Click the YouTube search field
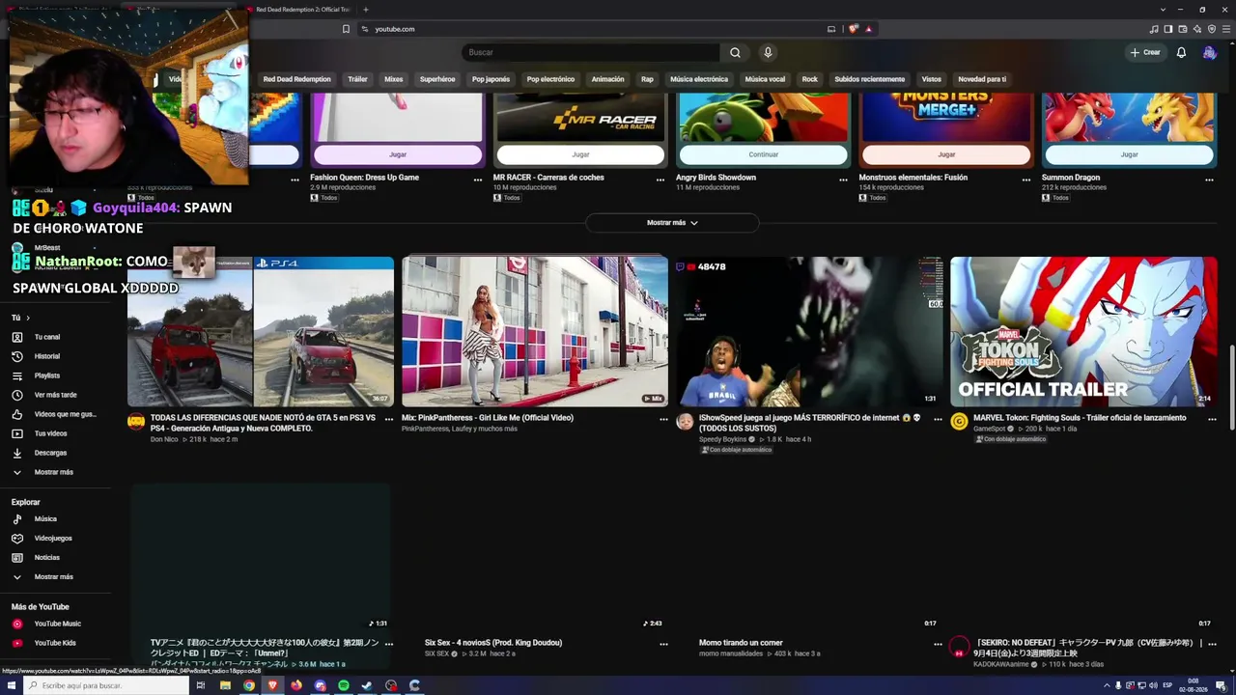 coord(591,52)
